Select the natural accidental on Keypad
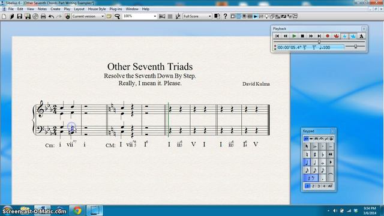 [x=307, y=154]
